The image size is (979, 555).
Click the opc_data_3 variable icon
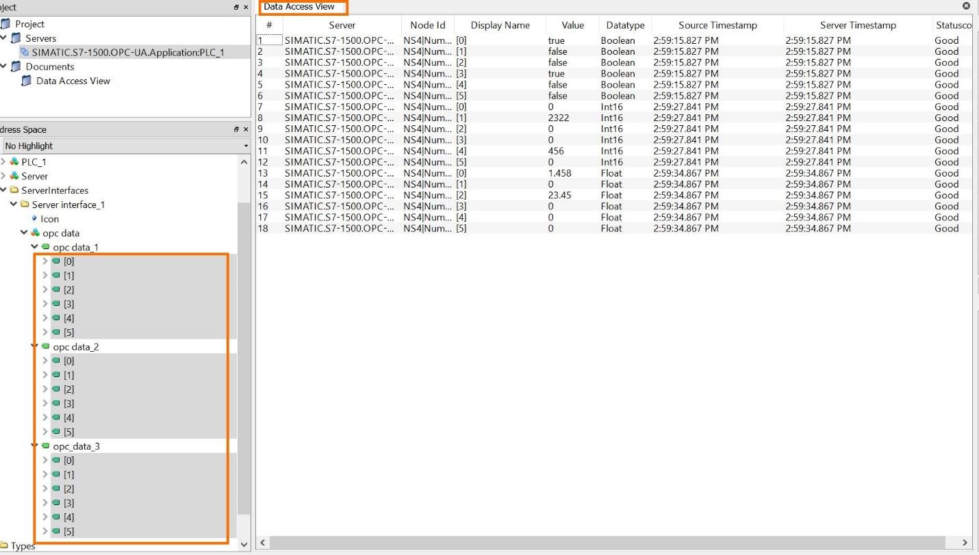(46, 446)
